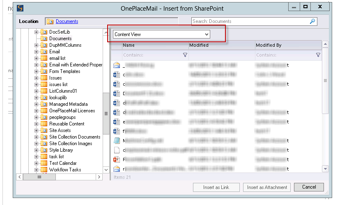Expand the DocSetLib tree node
The width and height of the screenshot is (349, 205).
(x=36, y=32)
